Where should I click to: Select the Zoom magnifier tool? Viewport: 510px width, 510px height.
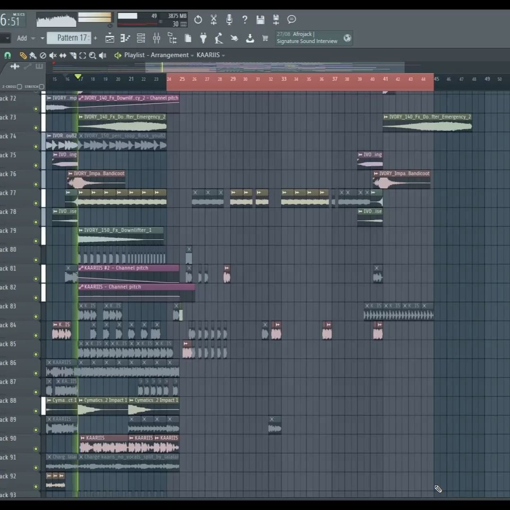93,55
